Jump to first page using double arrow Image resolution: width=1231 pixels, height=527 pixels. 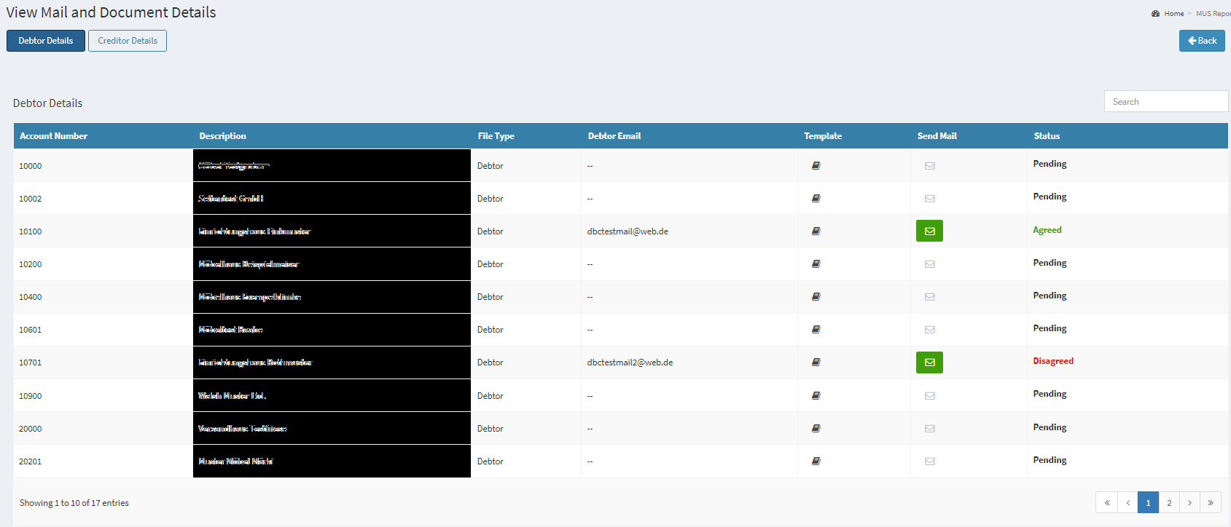(x=1106, y=503)
